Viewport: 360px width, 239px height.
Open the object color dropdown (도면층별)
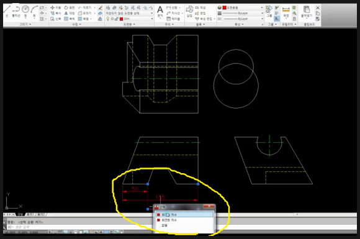point(243,8)
